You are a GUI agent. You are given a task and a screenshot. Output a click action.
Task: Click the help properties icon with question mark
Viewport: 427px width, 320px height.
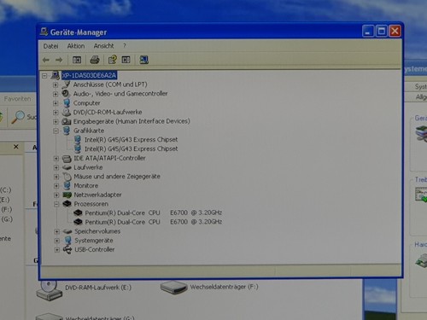point(112,60)
